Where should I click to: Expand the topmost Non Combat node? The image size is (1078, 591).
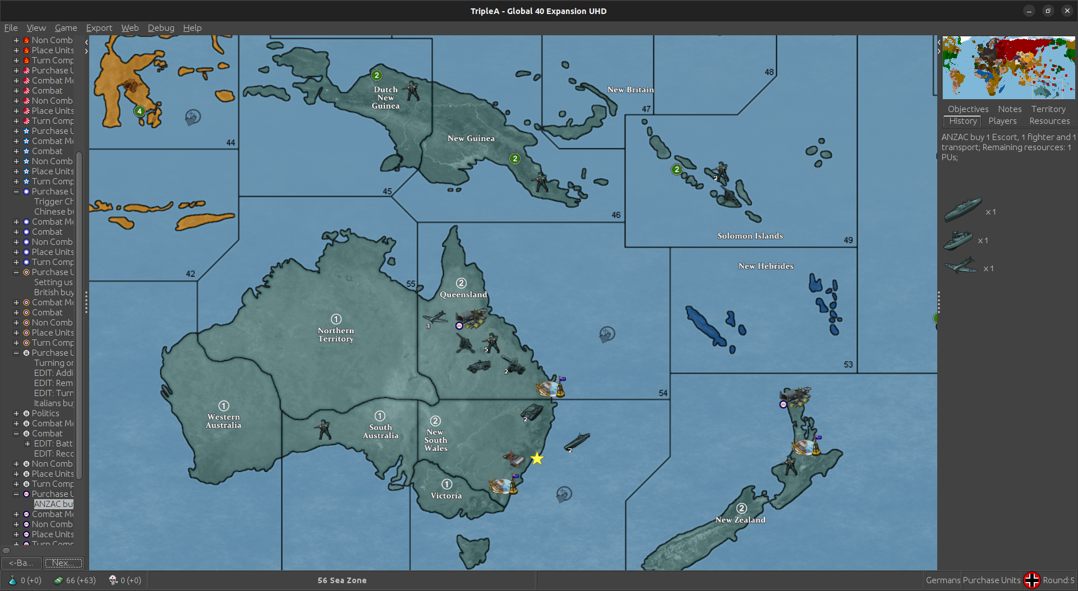[16, 40]
